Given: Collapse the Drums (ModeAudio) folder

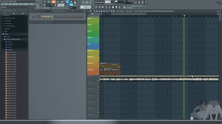Looking at the screenshot, I should click(x=13, y=39).
